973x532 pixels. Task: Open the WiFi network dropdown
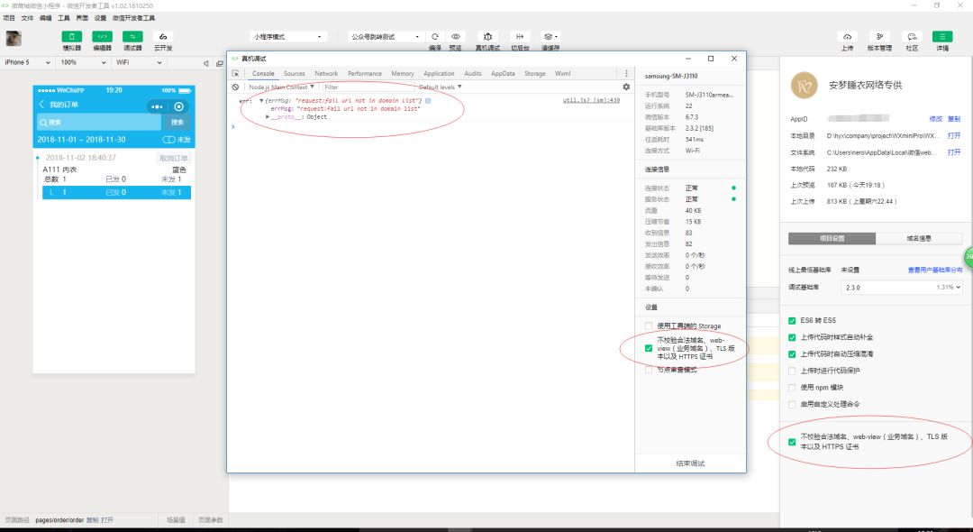click(138, 62)
